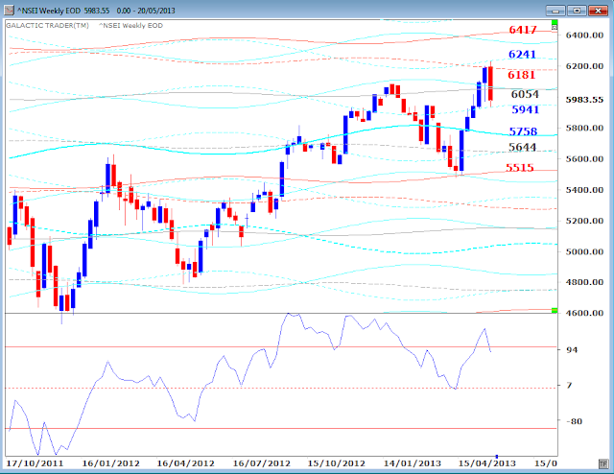Click the 5200.00 price axis value
The image size is (614, 474).
584,221
